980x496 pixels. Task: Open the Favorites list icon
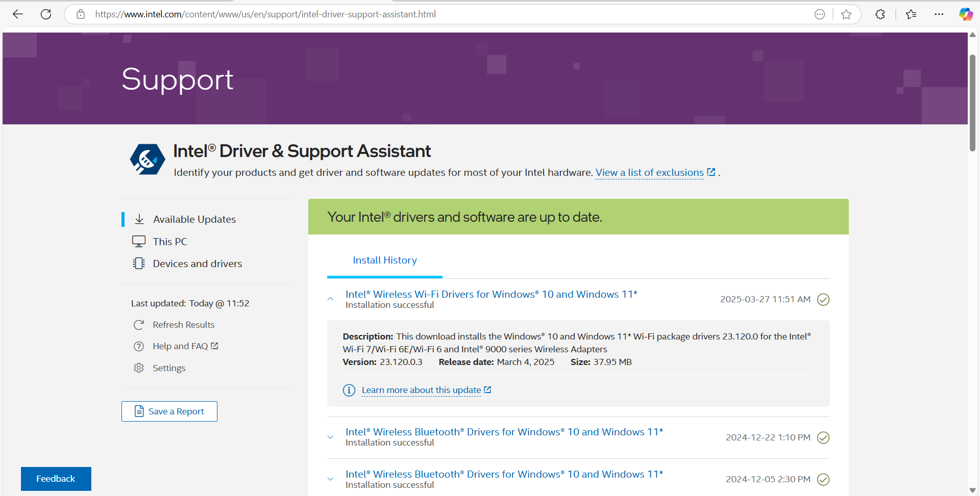pos(911,14)
